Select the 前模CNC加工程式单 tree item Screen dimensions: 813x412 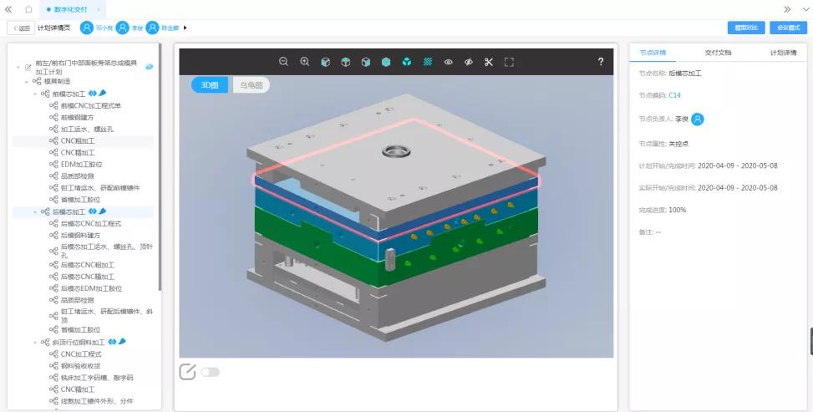[91, 106]
